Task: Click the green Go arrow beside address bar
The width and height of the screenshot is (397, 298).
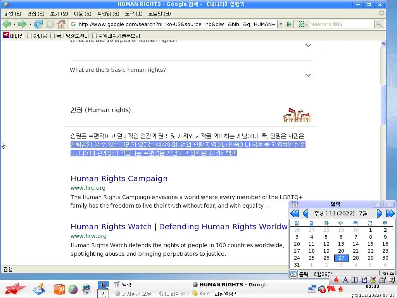Action: [289, 24]
